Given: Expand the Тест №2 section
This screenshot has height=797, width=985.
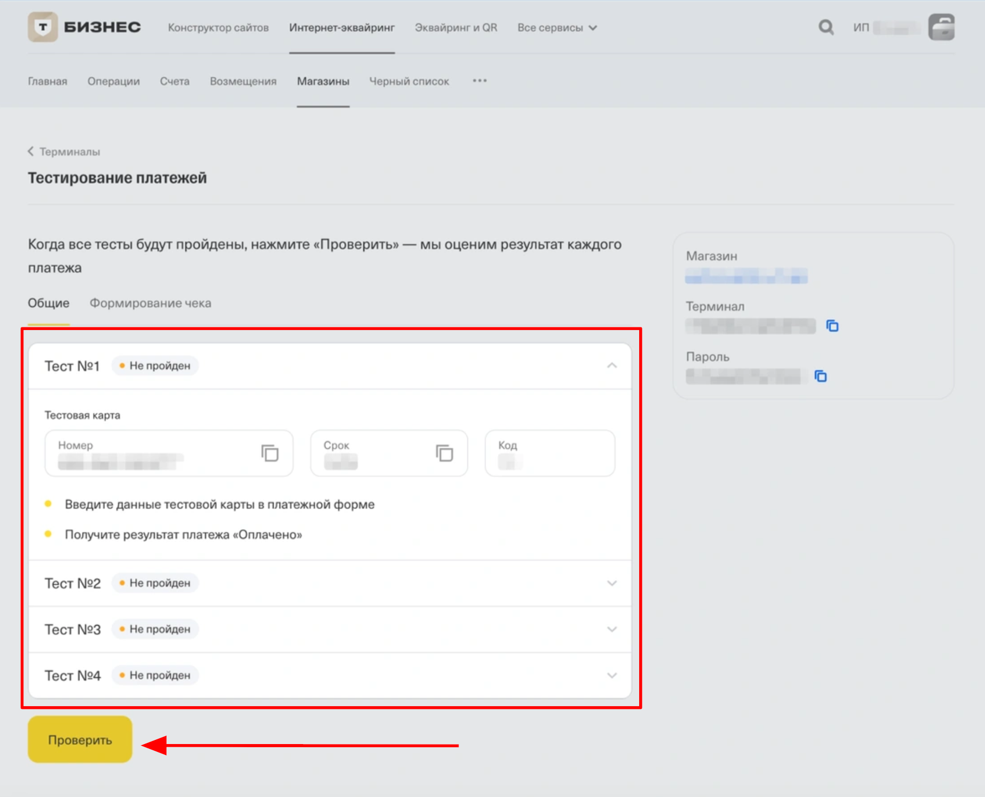Looking at the screenshot, I should (x=612, y=583).
